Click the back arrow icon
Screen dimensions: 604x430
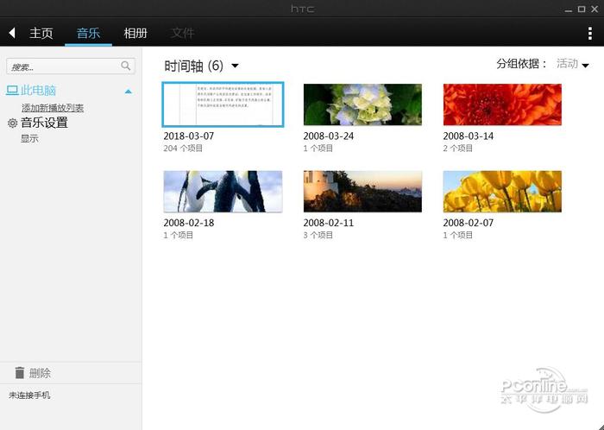pyautogui.click(x=12, y=33)
